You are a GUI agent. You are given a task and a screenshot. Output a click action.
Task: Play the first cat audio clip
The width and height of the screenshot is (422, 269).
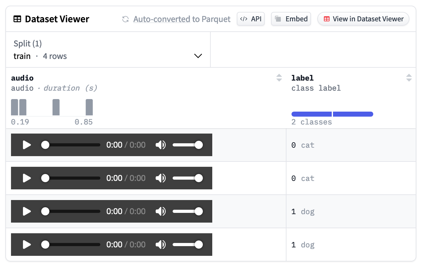coord(27,145)
